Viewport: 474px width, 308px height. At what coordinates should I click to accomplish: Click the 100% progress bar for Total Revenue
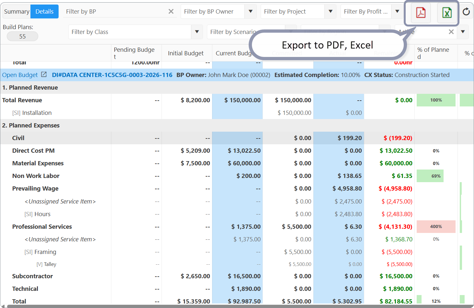pyautogui.click(x=436, y=100)
